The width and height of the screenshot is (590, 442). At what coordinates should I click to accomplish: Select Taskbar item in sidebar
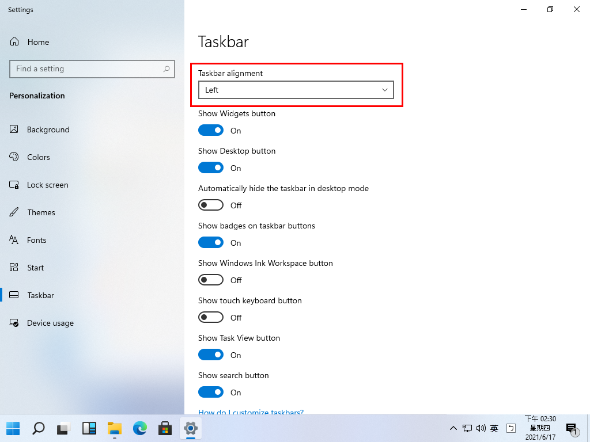(x=92, y=295)
